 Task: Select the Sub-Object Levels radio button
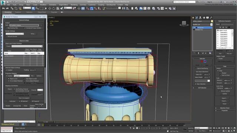coord(25,79)
